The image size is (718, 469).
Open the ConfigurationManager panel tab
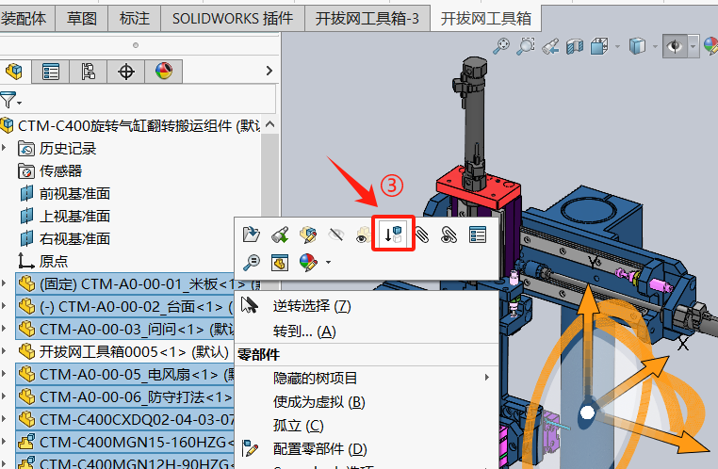pyautogui.click(x=88, y=72)
